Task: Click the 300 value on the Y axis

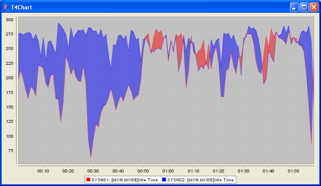Action: pos(9,19)
